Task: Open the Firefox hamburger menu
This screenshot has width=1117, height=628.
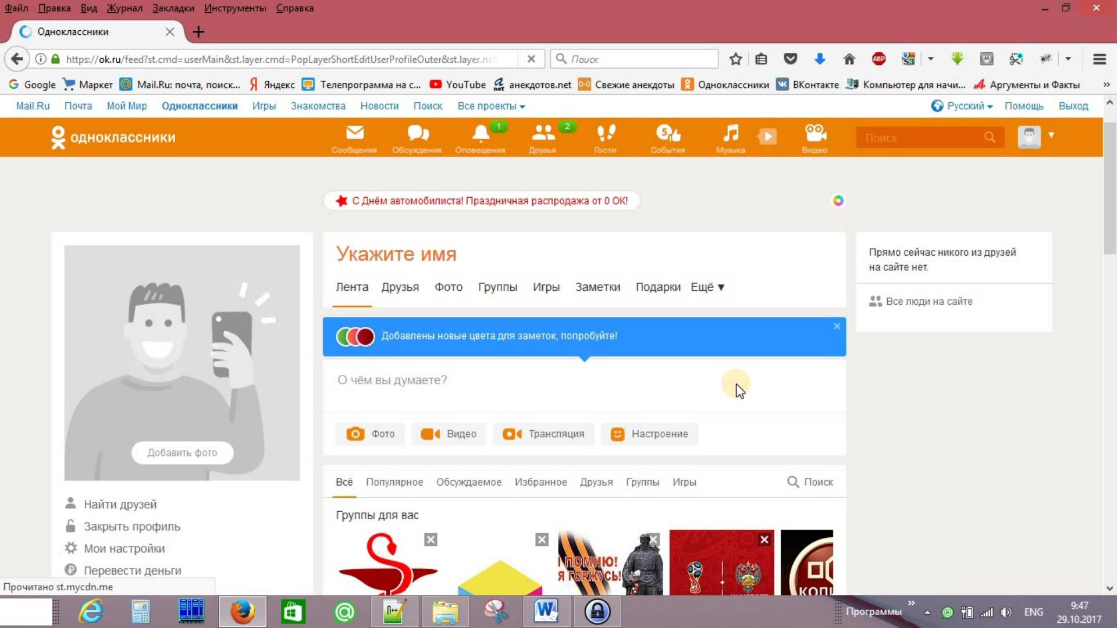Action: click(1099, 59)
